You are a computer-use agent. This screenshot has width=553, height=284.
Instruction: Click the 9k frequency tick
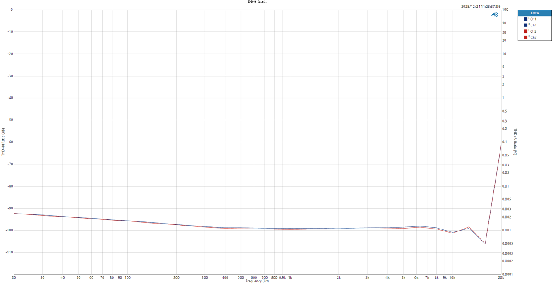click(445, 277)
